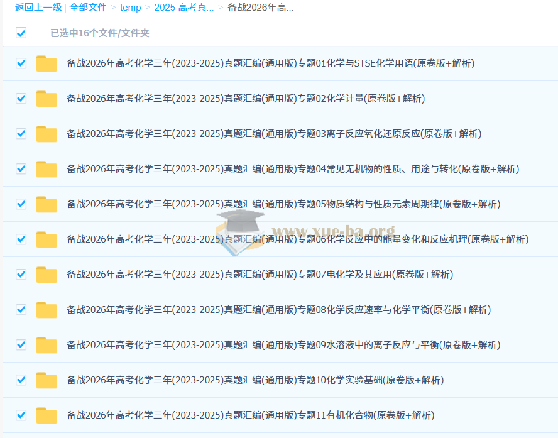Open the temp breadcrumb folder

pos(131,8)
